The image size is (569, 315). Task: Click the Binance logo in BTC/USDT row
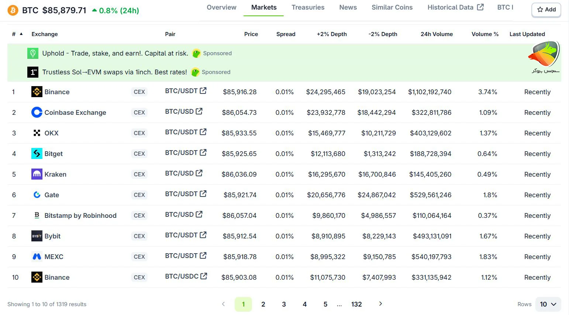37,92
